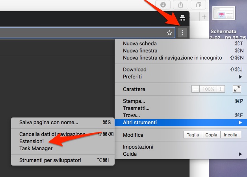This screenshot has width=247, height=177.
Task: Click the Taglia button
Action: point(193,135)
